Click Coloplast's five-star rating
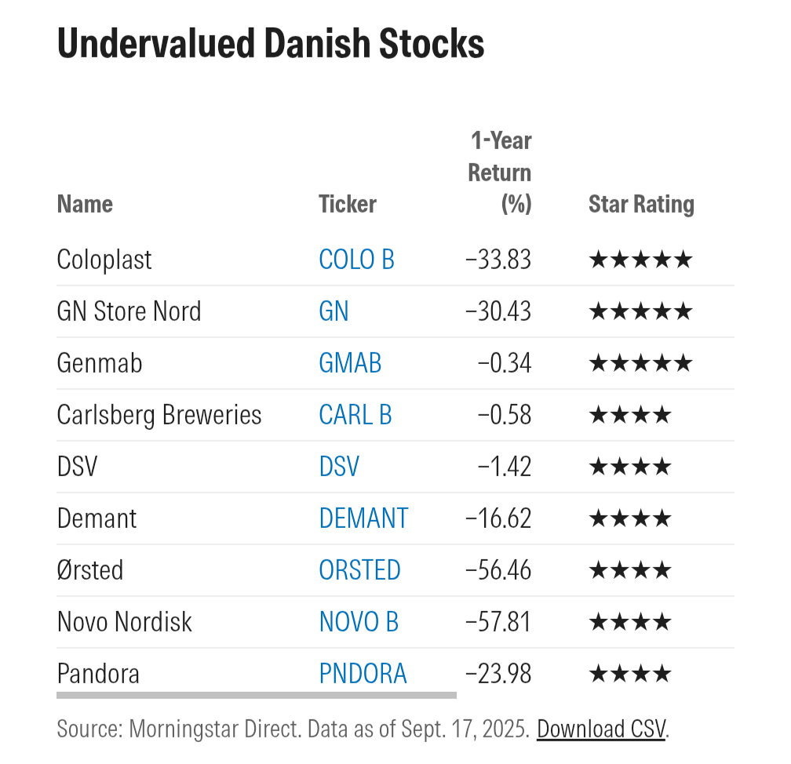This screenshot has width=791, height=764. coord(640,260)
